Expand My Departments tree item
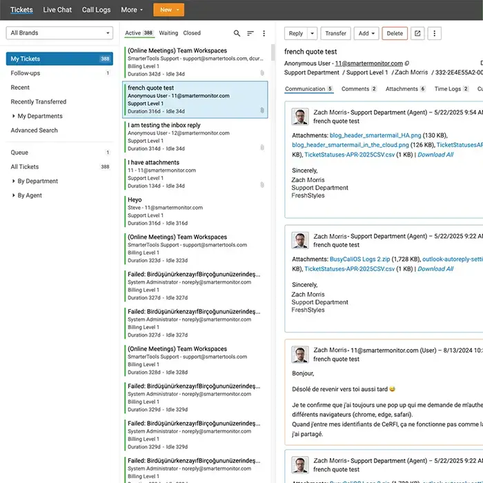Viewport: 483px width, 483px height. [x=14, y=116]
